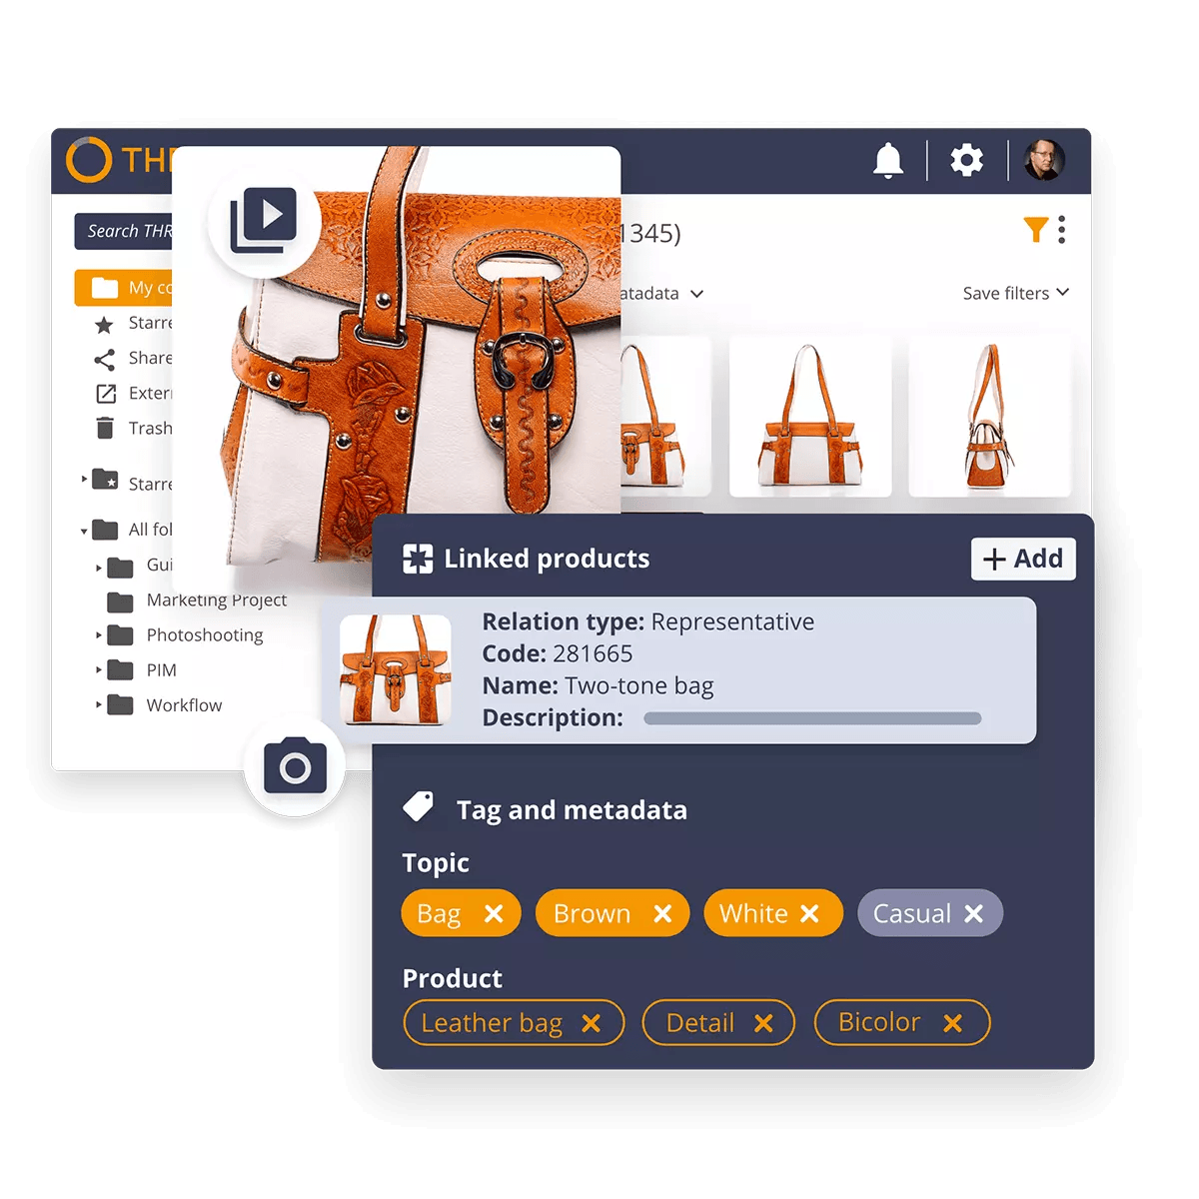Expand the Workflow folder arrow
The image size is (1199, 1199).
(99, 705)
